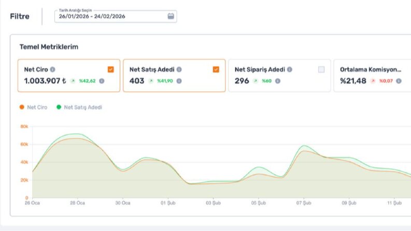Click info icon next to %42,62 change
411x231 pixels.
(102, 81)
